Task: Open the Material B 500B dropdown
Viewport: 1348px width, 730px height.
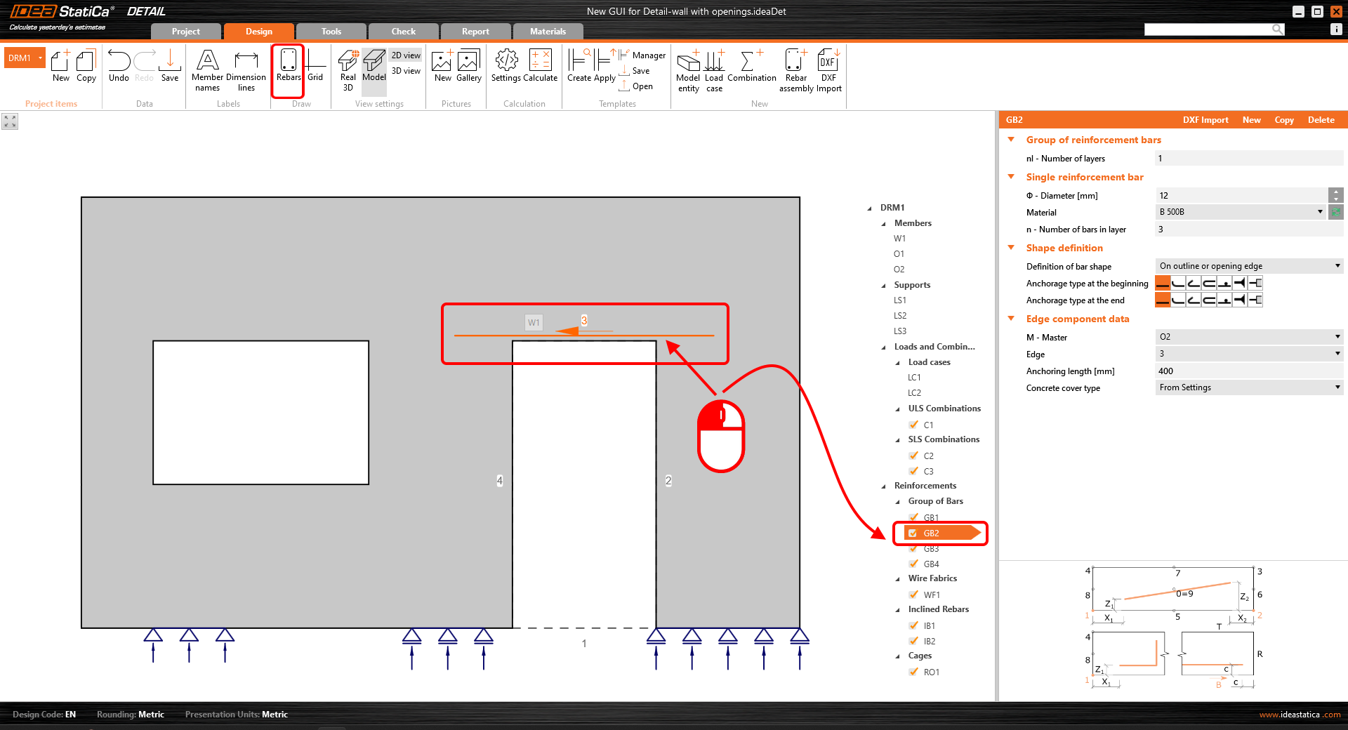Action: [x=1241, y=212]
